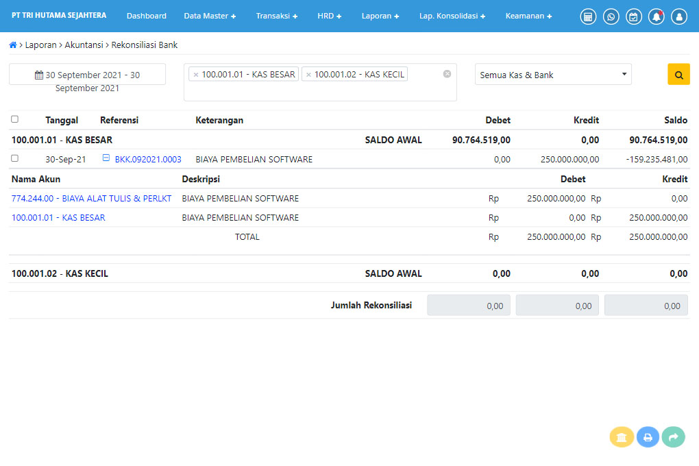699x466 pixels.
Task: Click the Keterangan column header
Action: (219, 121)
